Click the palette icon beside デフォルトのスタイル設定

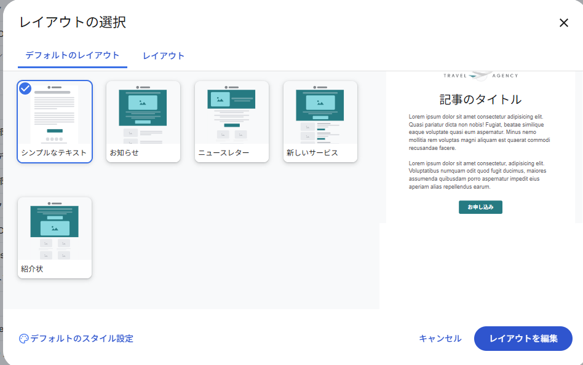[24, 339]
